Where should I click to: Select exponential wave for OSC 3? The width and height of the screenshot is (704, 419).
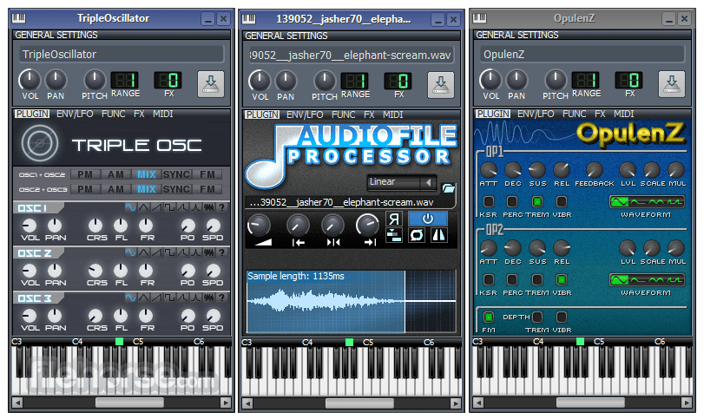(196, 298)
